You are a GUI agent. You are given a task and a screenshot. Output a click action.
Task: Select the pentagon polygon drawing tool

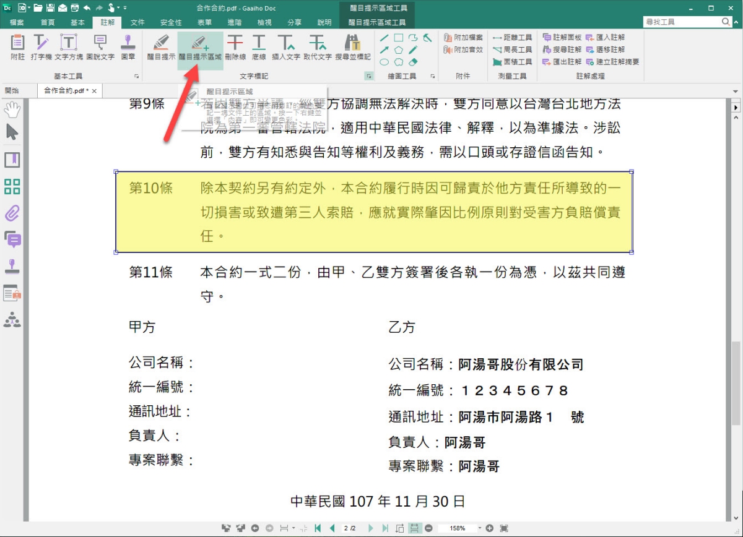point(399,49)
